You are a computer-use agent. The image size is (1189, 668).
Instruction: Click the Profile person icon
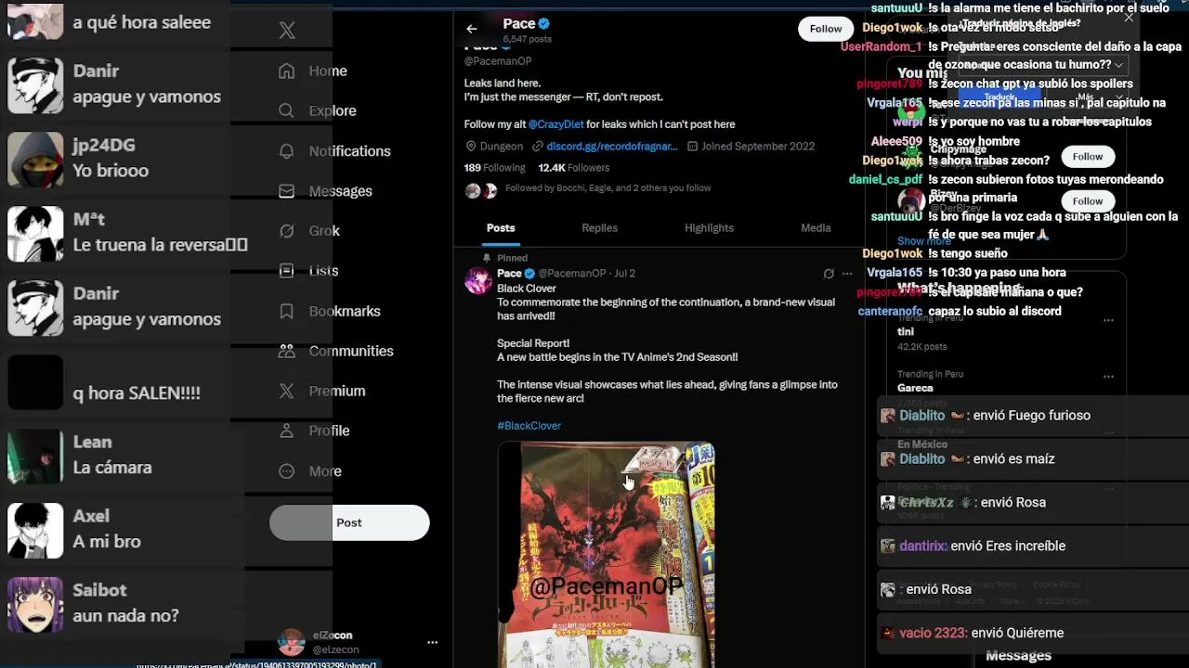(x=287, y=430)
